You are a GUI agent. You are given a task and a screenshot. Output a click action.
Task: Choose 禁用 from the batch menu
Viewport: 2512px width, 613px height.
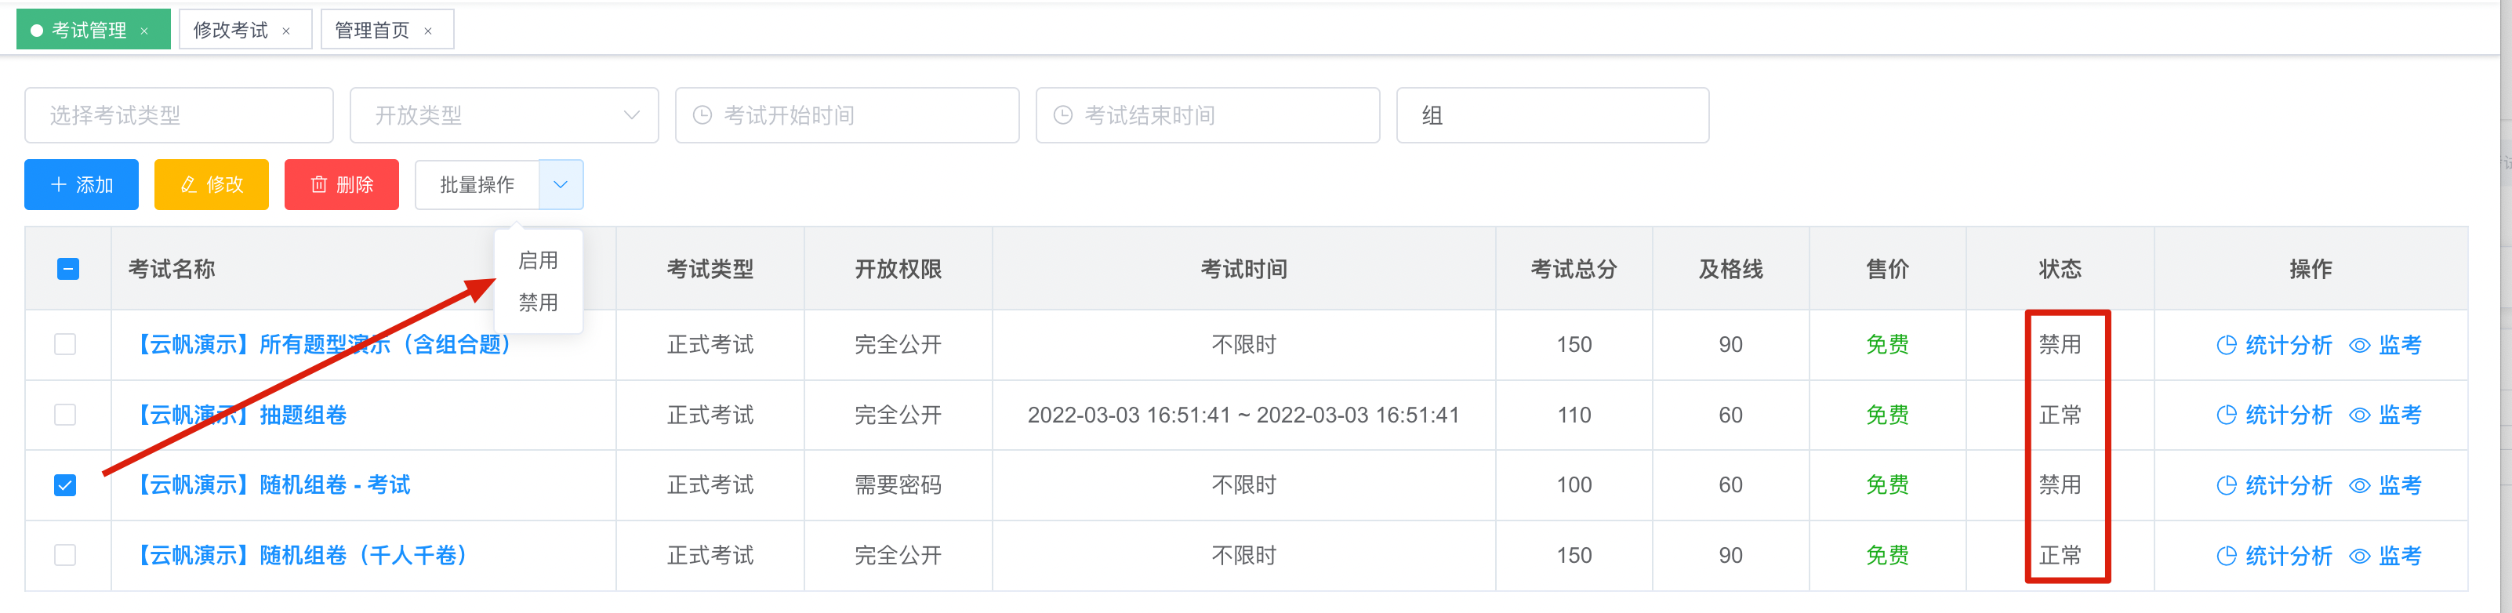(x=539, y=302)
